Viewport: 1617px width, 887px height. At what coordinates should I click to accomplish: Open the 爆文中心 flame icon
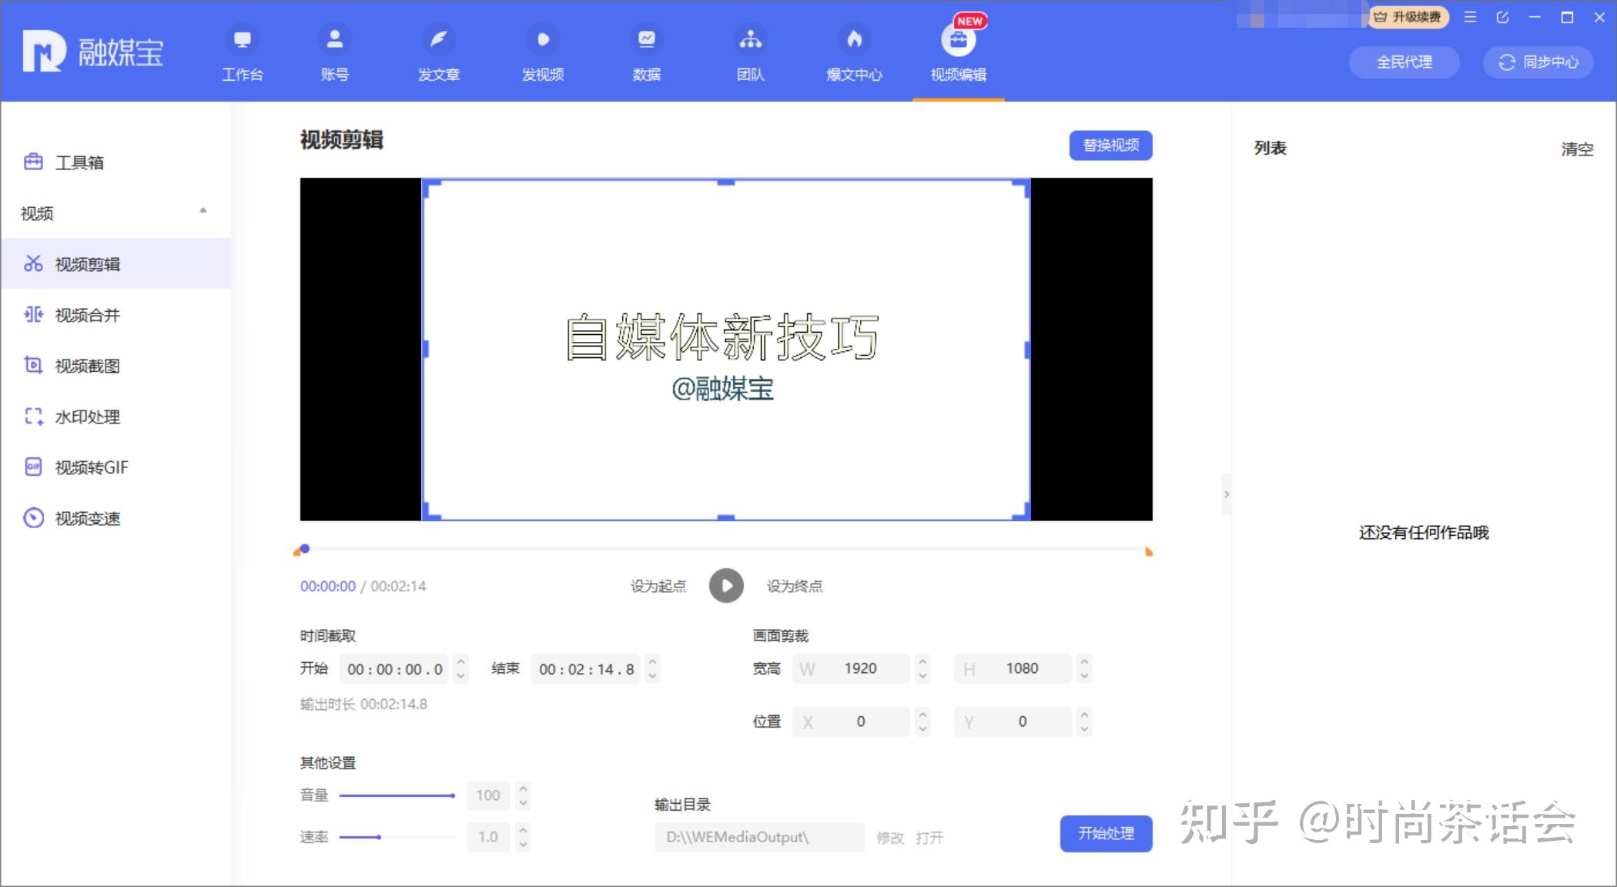pyautogui.click(x=855, y=39)
